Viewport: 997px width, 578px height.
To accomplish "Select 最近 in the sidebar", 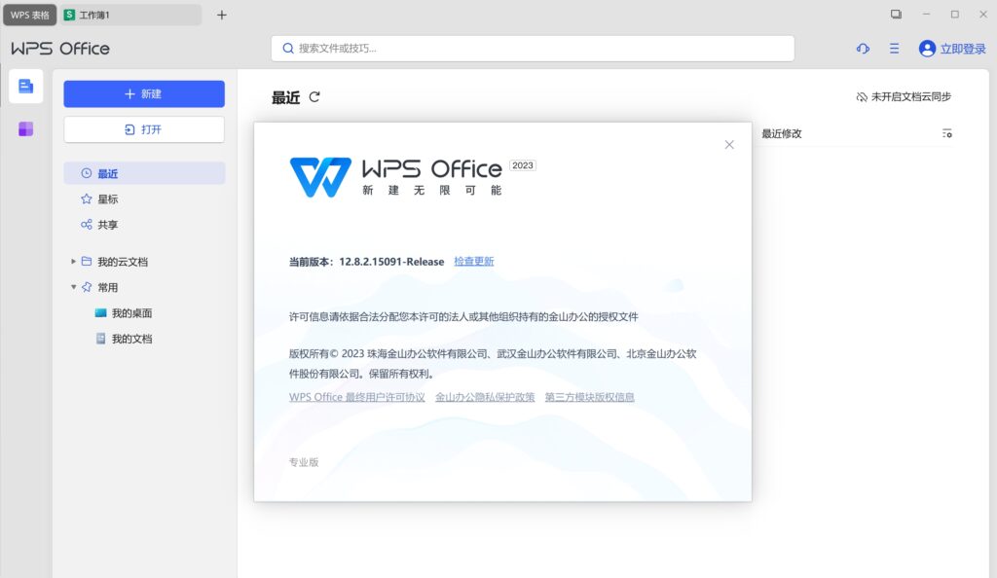I will (144, 173).
